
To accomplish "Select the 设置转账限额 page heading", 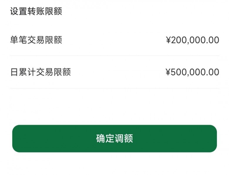I will pos(36,11).
